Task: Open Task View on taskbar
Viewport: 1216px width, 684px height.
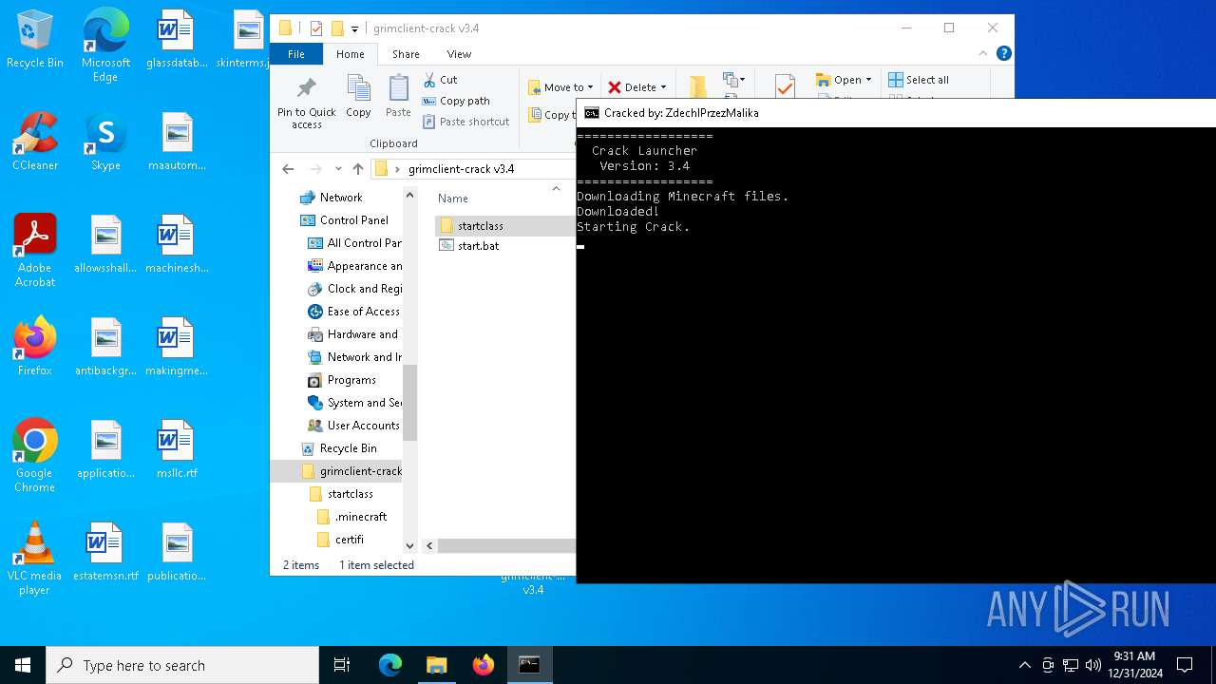Action: [342, 665]
